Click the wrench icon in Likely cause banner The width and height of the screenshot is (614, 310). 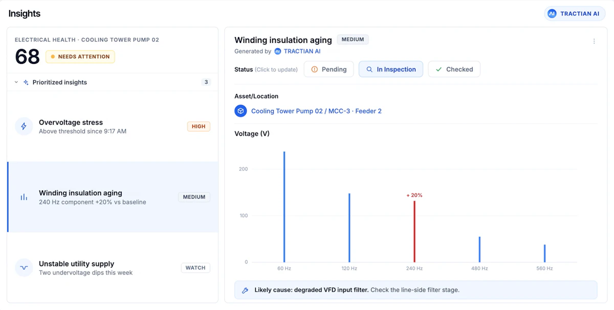coord(245,290)
